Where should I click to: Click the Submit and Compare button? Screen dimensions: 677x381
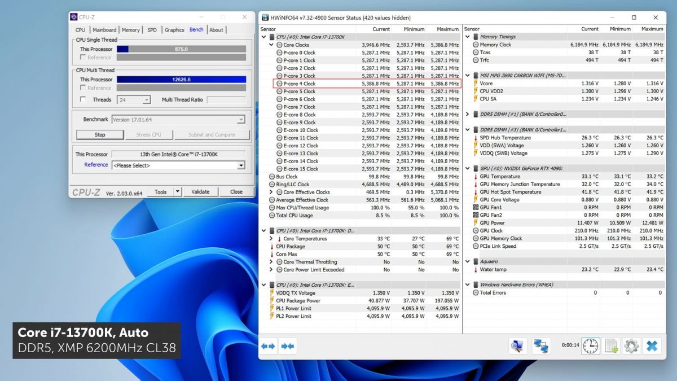212,134
